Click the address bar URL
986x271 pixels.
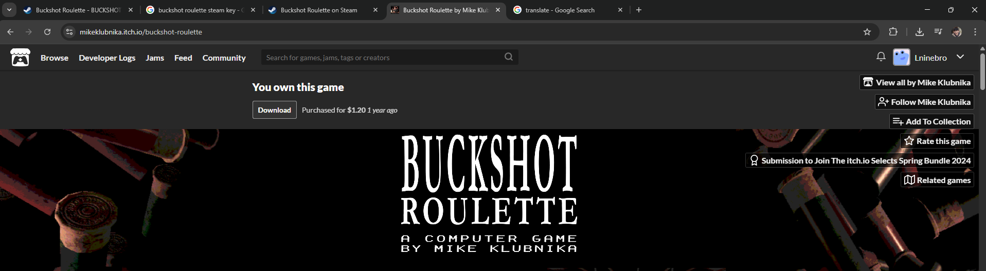click(x=141, y=32)
